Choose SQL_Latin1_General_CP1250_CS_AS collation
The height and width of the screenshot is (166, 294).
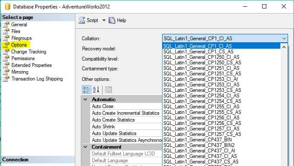pyautogui.click(x=221, y=63)
